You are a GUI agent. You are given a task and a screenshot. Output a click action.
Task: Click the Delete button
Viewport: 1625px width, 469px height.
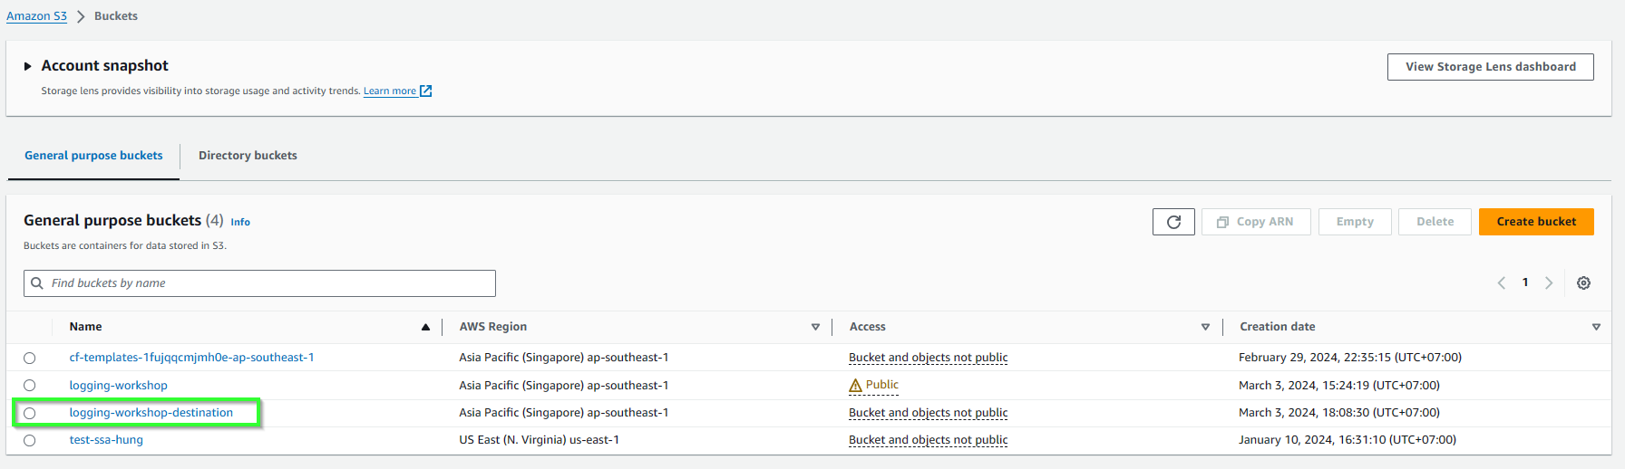click(1435, 222)
